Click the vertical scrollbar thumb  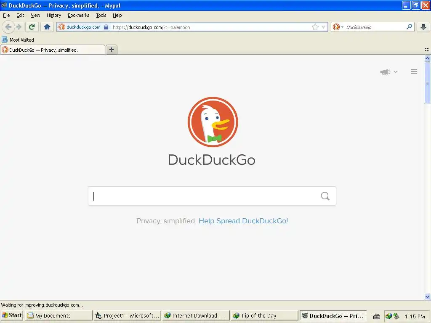427,83
